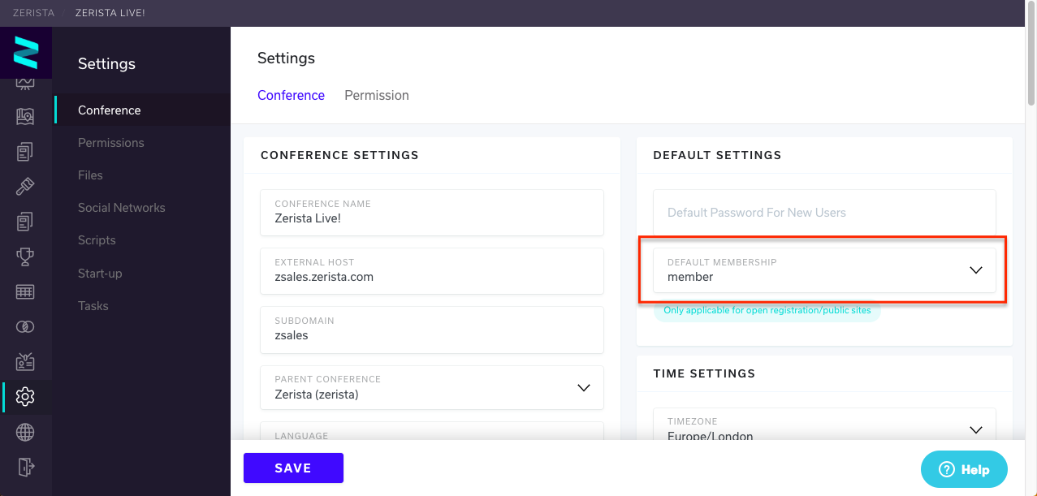Click the partially hidden chart icon under the logo
1037x496 pixels.
pyautogui.click(x=25, y=84)
